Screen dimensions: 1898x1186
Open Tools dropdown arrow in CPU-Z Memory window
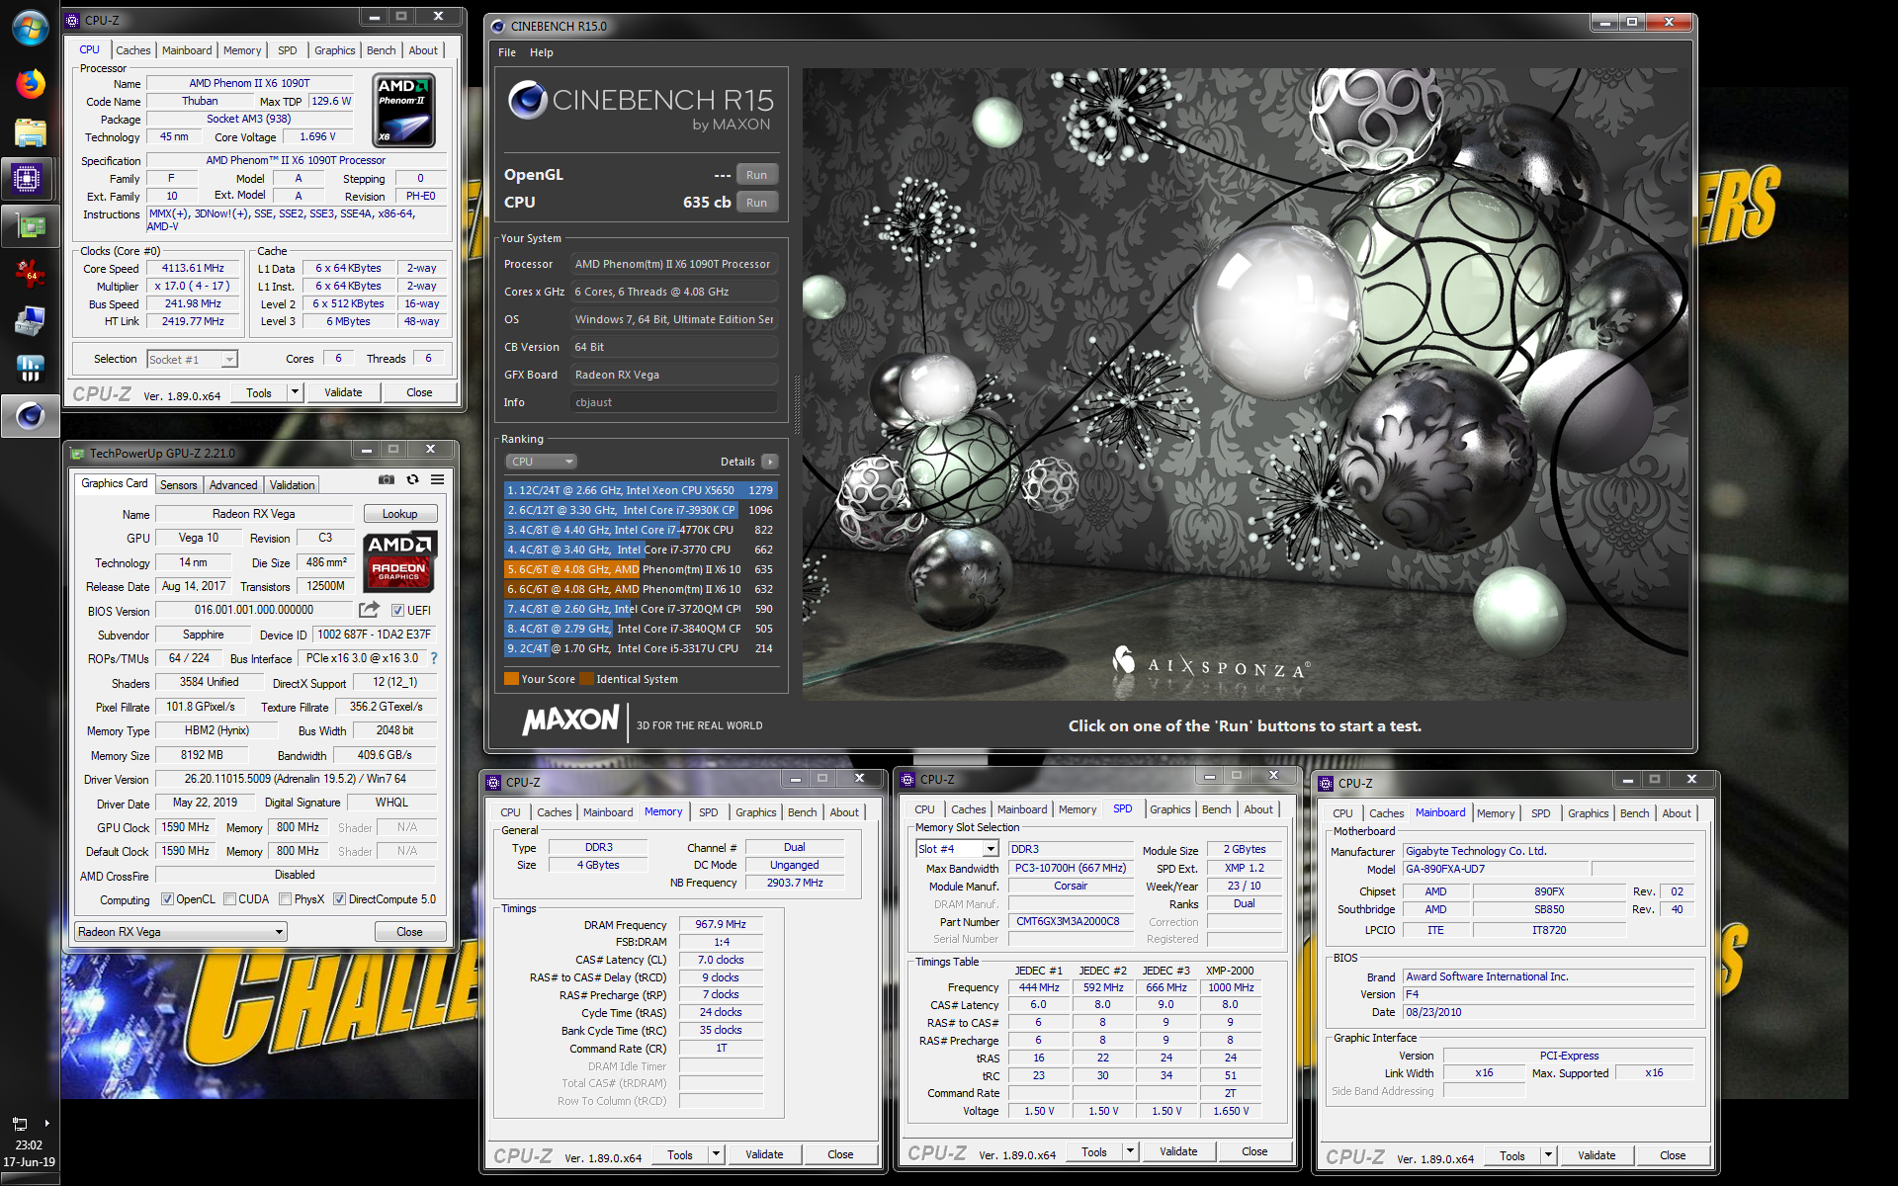(716, 1154)
